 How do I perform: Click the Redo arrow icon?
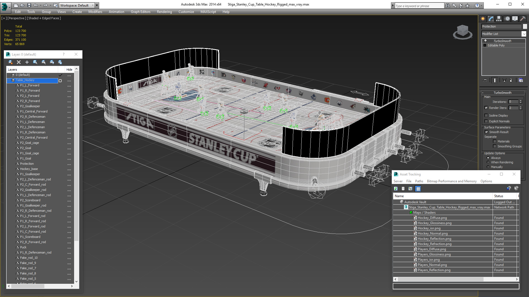[x=45, y=5]
